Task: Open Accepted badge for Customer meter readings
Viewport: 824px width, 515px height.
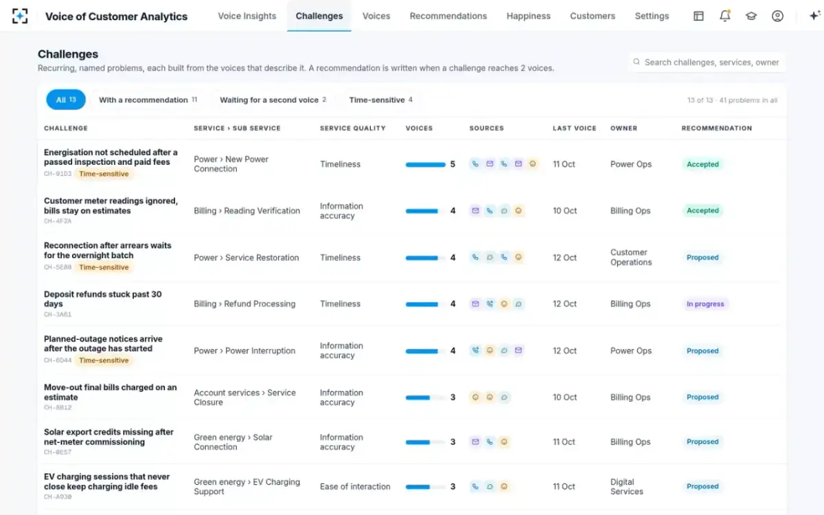Action: pyautogui.click(x=702, y=211)
